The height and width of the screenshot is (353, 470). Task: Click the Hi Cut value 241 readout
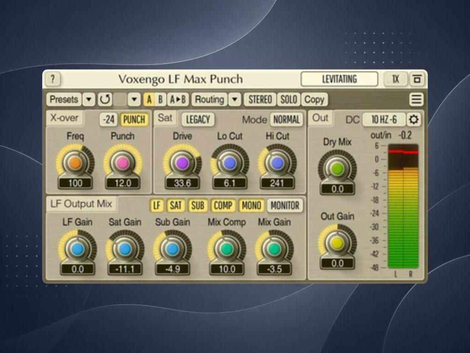click(277, 183)
